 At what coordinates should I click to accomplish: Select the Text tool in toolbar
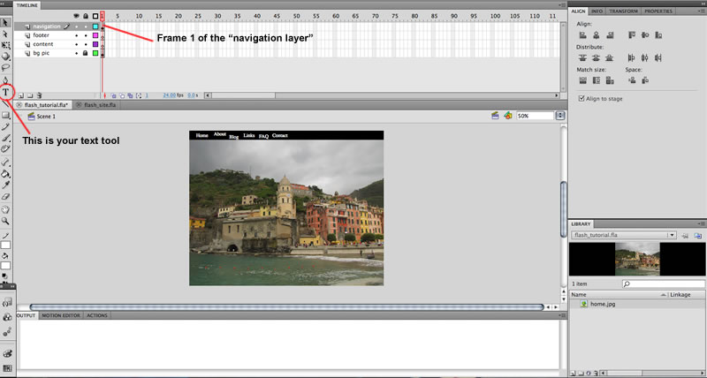pyautogui.click(x=6, y=93)
